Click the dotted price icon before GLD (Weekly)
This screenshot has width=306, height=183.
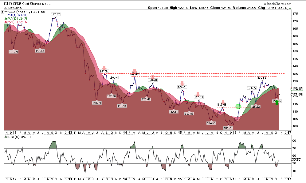[6, 12]
